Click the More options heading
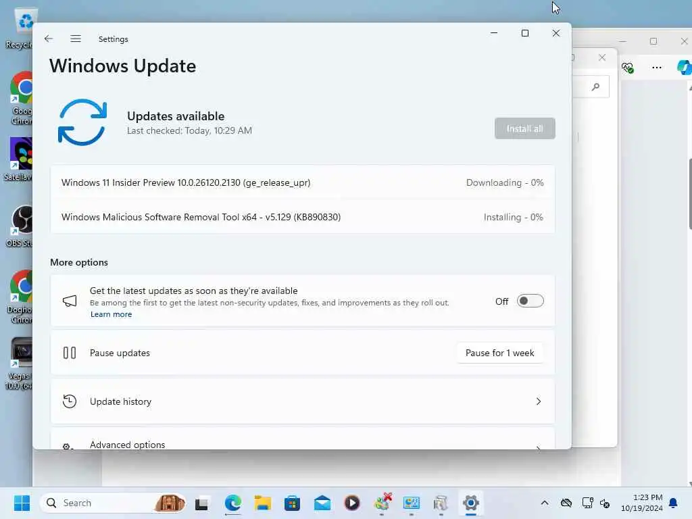 coord(79,262)
